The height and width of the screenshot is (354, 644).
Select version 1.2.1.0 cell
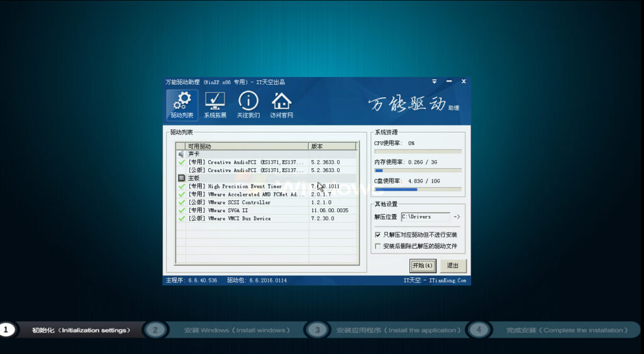tap(321, 202)
